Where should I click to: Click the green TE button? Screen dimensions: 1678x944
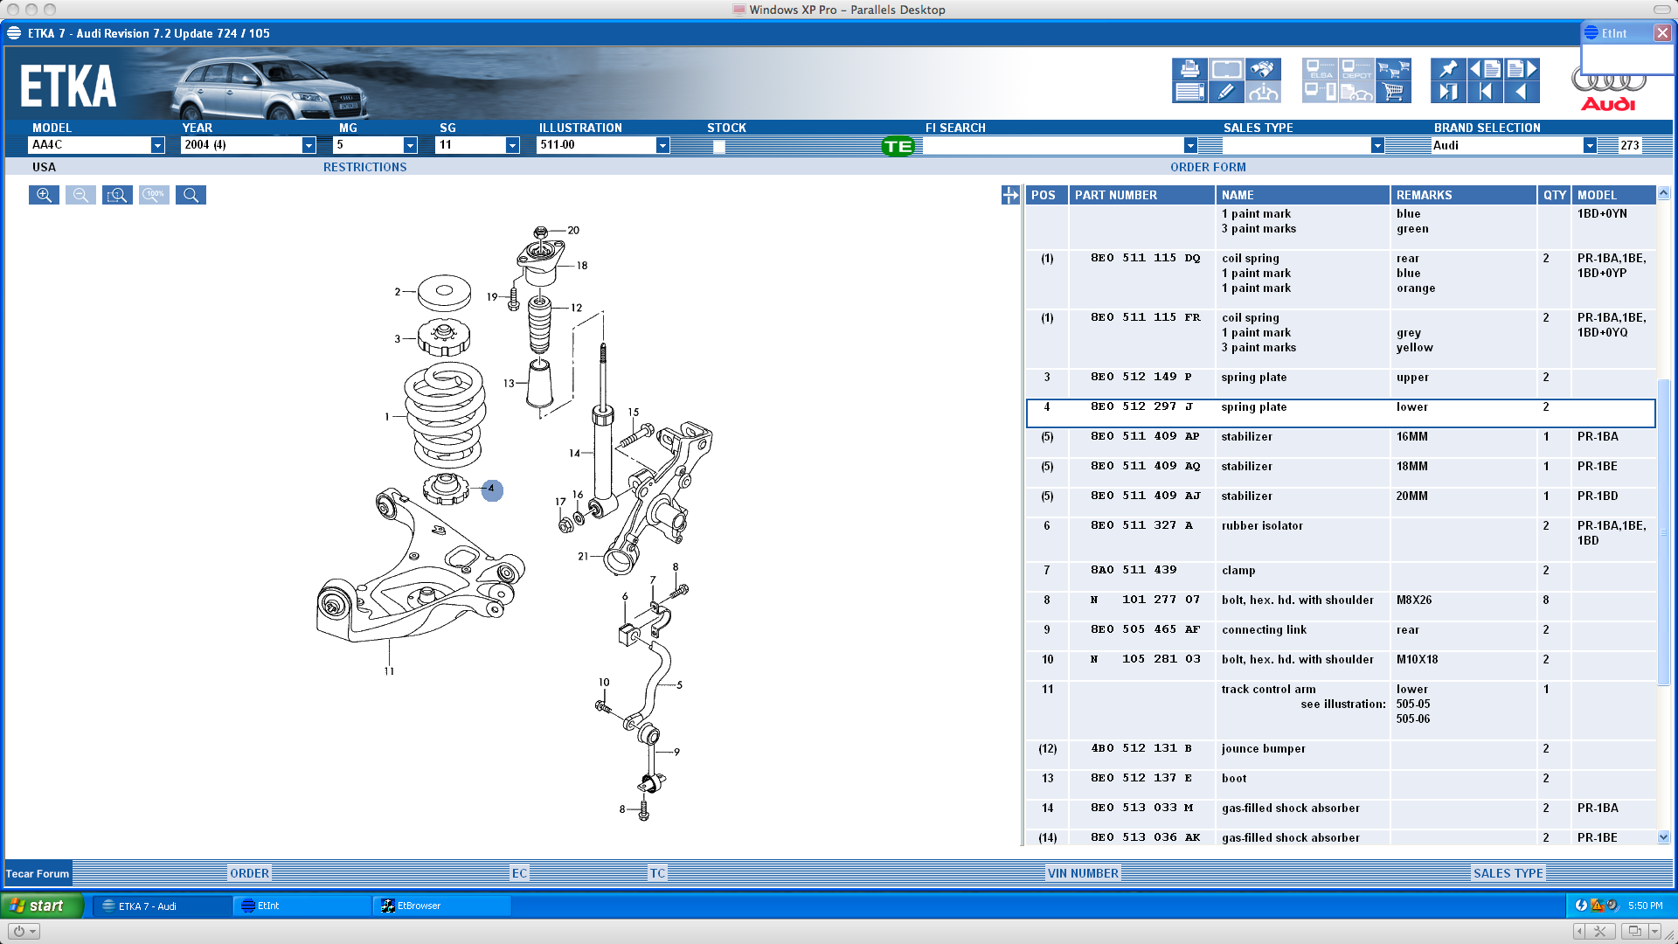(x=898, y=146)
